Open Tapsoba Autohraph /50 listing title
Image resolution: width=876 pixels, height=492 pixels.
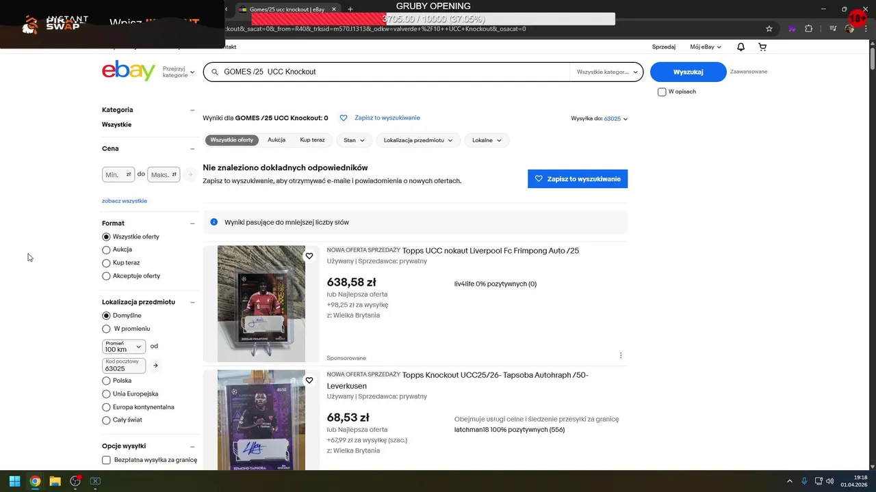coord(458,381)
